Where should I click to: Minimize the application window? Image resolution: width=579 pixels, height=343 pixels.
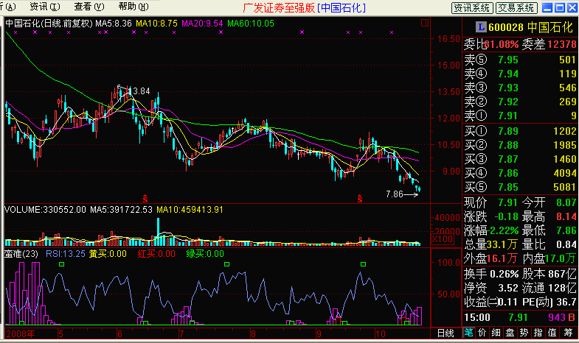(x=547, y=7)
